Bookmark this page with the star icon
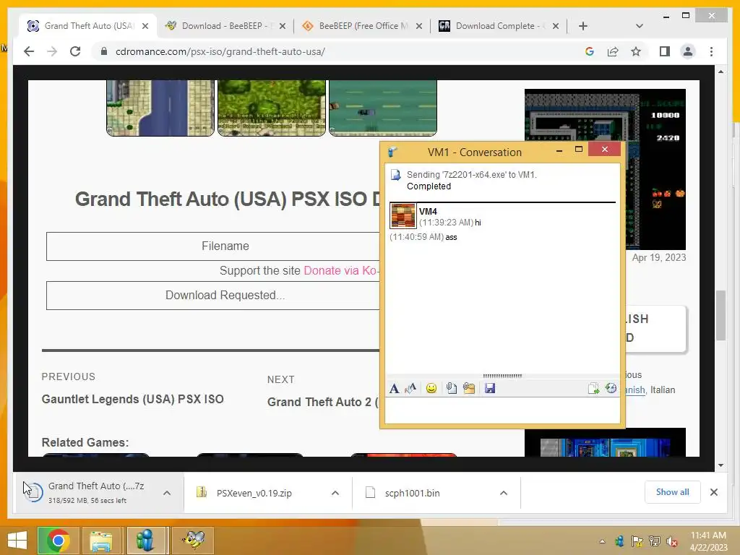740x555 pixels. pyautogui.click(x=636, y=51)
